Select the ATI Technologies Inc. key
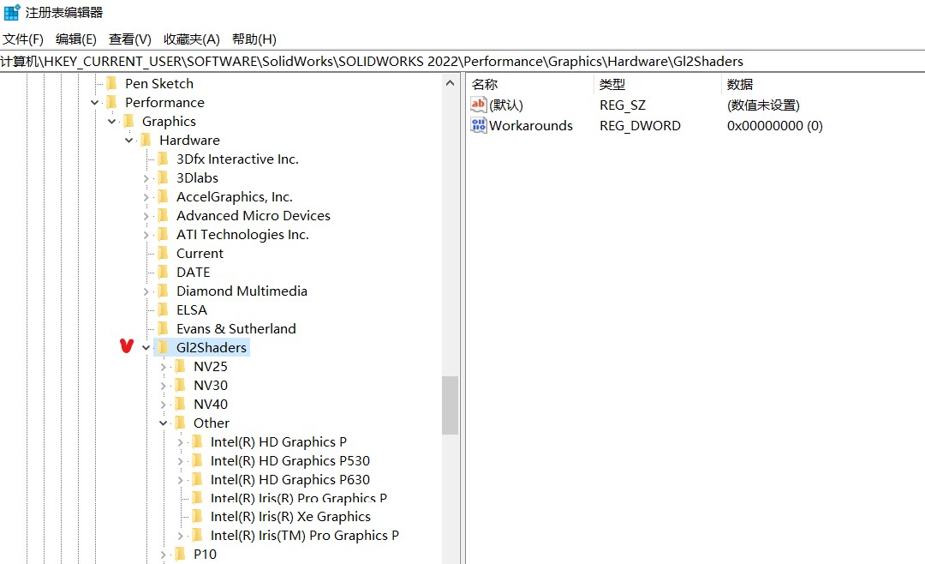The image size is (925, 564). pos(242,235)
